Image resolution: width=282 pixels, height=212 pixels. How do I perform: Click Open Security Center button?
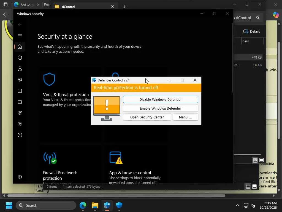[x=147, y=117]
